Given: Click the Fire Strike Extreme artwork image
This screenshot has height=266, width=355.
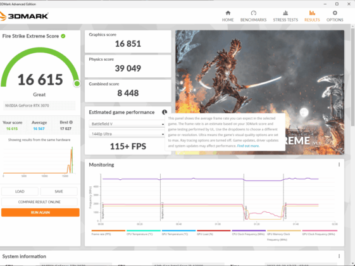Looking at the screenshot, I should point(259,92).
